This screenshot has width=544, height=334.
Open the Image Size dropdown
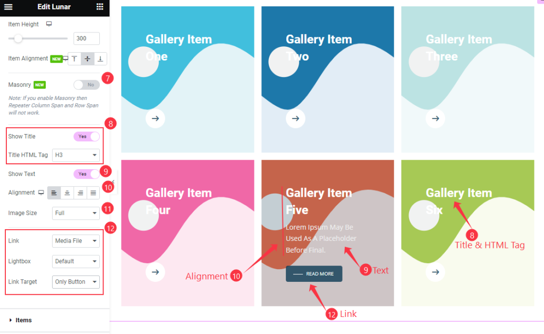(x=75, y=213)
